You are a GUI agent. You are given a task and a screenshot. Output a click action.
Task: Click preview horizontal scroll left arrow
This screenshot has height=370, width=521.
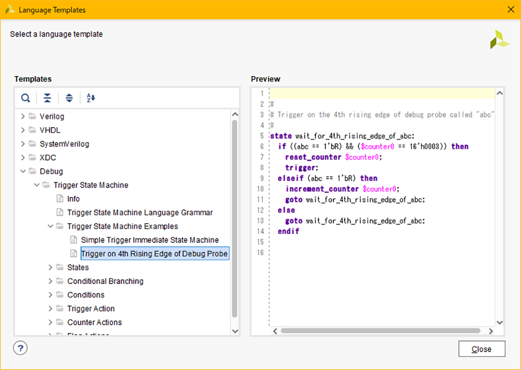coord(275,331)
